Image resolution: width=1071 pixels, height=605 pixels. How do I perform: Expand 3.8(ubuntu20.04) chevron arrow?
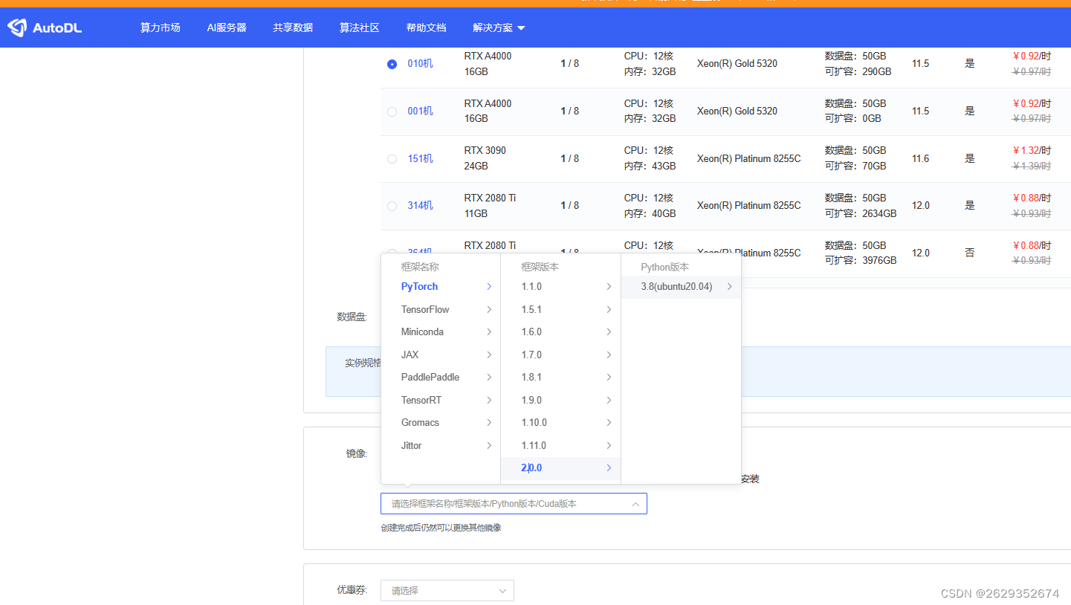(x=729, y=287)
